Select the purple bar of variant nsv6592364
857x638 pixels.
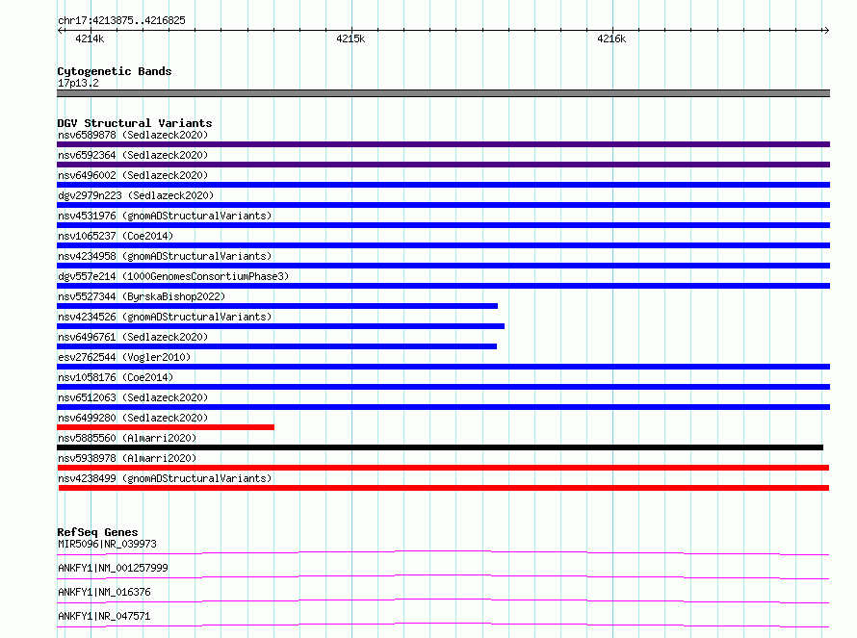[x=443, y=165]
